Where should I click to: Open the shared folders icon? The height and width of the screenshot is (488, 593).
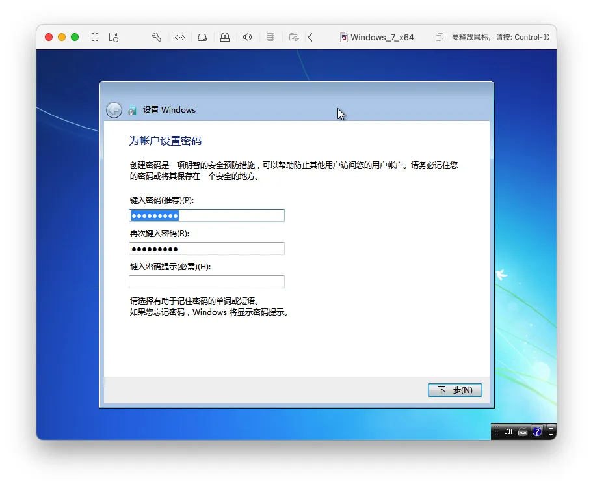pyautogui.click(x=294, y=37)
